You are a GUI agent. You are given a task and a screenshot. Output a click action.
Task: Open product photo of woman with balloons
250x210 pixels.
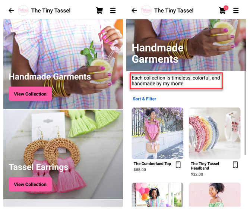coord(158,195)
